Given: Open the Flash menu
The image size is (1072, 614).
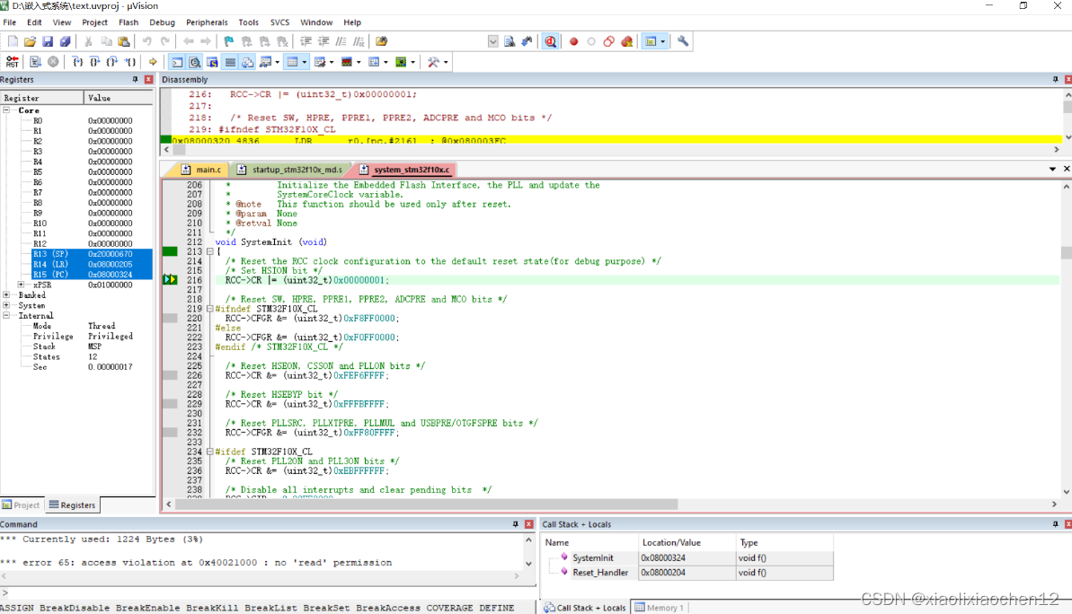Looking at the screenshot, I should click(128, 22).
